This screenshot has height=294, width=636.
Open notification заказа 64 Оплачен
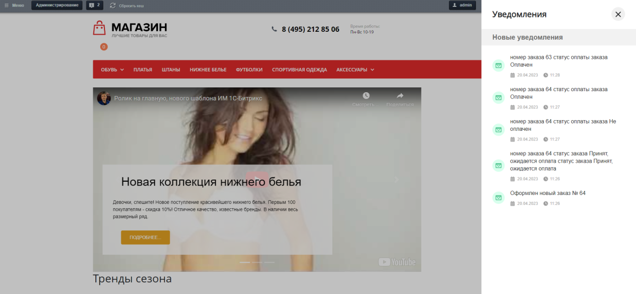tap(559, 93)
